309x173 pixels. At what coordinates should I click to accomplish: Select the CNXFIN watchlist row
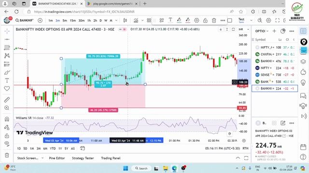coord(275,54)
